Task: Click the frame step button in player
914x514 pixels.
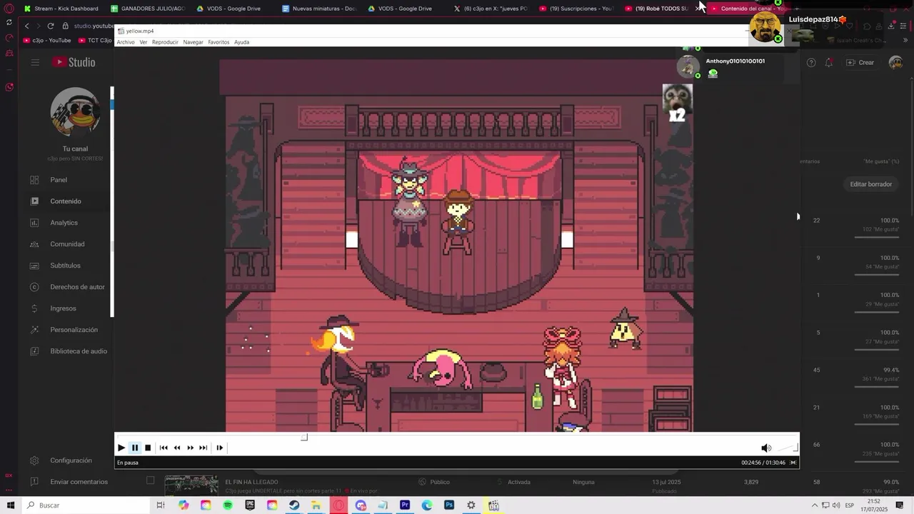Action: (x=219, y=448)
